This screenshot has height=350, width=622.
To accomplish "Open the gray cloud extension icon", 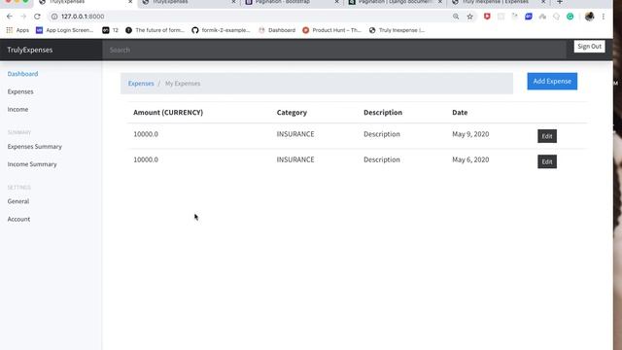I will (x=542, y=17).
